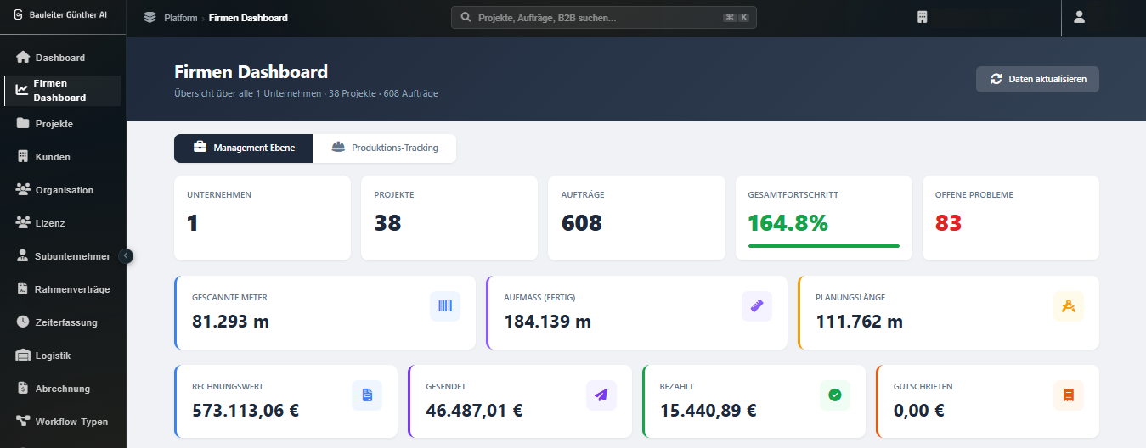Open Projekte in the sidebar
Viewport: 1146px width, 448px height.
63,124
